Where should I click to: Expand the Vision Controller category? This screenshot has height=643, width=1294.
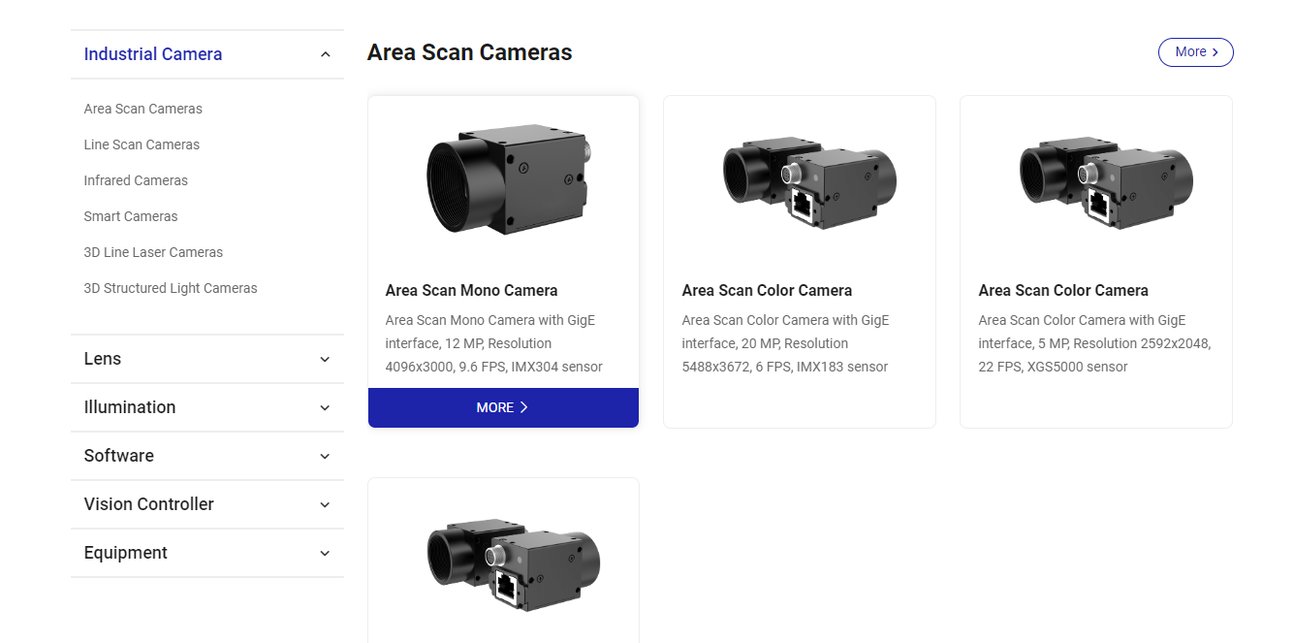[x=207, y=504]
